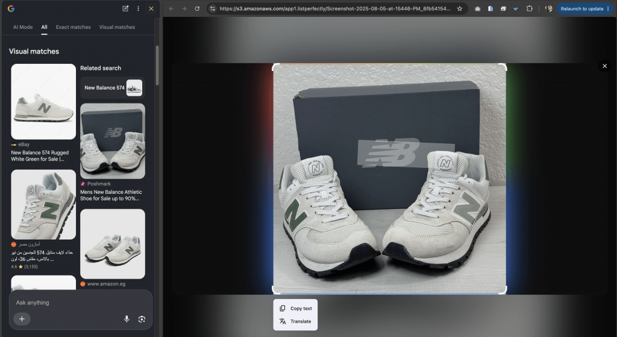Viewport: 617px width, 337px height.
Task: Start voice search with microphone icon
Action: pos(127,319)
